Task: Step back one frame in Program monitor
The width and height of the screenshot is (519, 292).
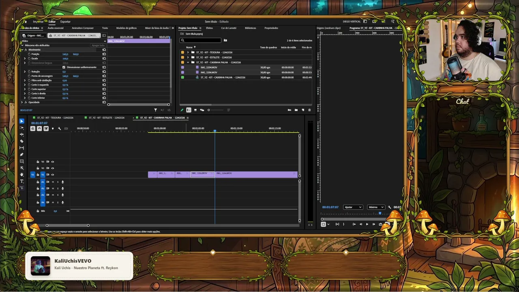Action: tap(360, 224)
